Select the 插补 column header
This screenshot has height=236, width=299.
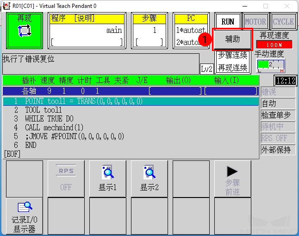29,80
